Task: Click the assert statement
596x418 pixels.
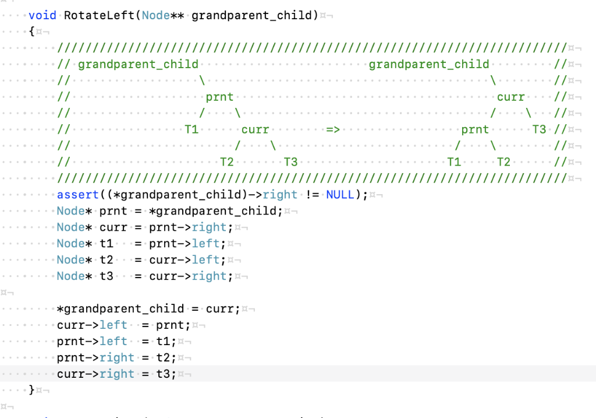Action: coord(77,194)
